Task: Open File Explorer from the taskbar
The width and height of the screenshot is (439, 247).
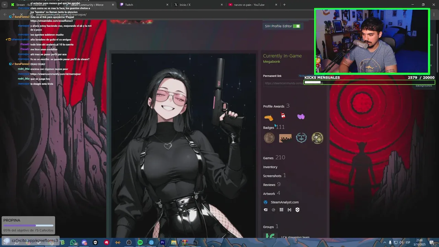Action: pos(174,243)
